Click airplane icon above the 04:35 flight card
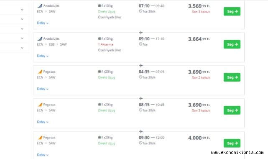 (141, 65)
